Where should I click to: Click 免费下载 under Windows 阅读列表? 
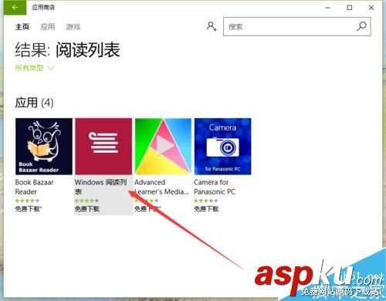tap(87, 209)
